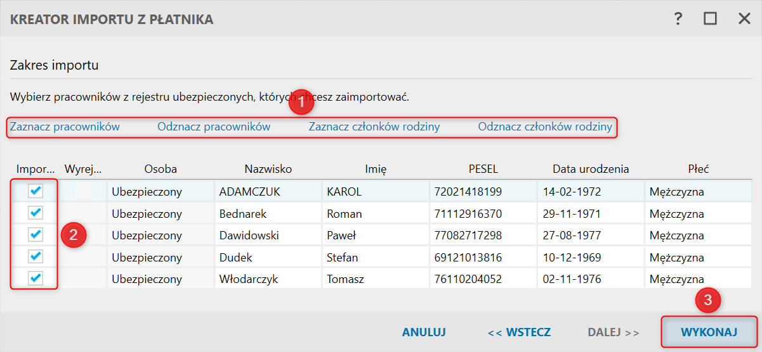Image resolution: width=762 pixels, height=352 pixels.
Task: Click Odznacz pracowników link
Action: [214, 127]
